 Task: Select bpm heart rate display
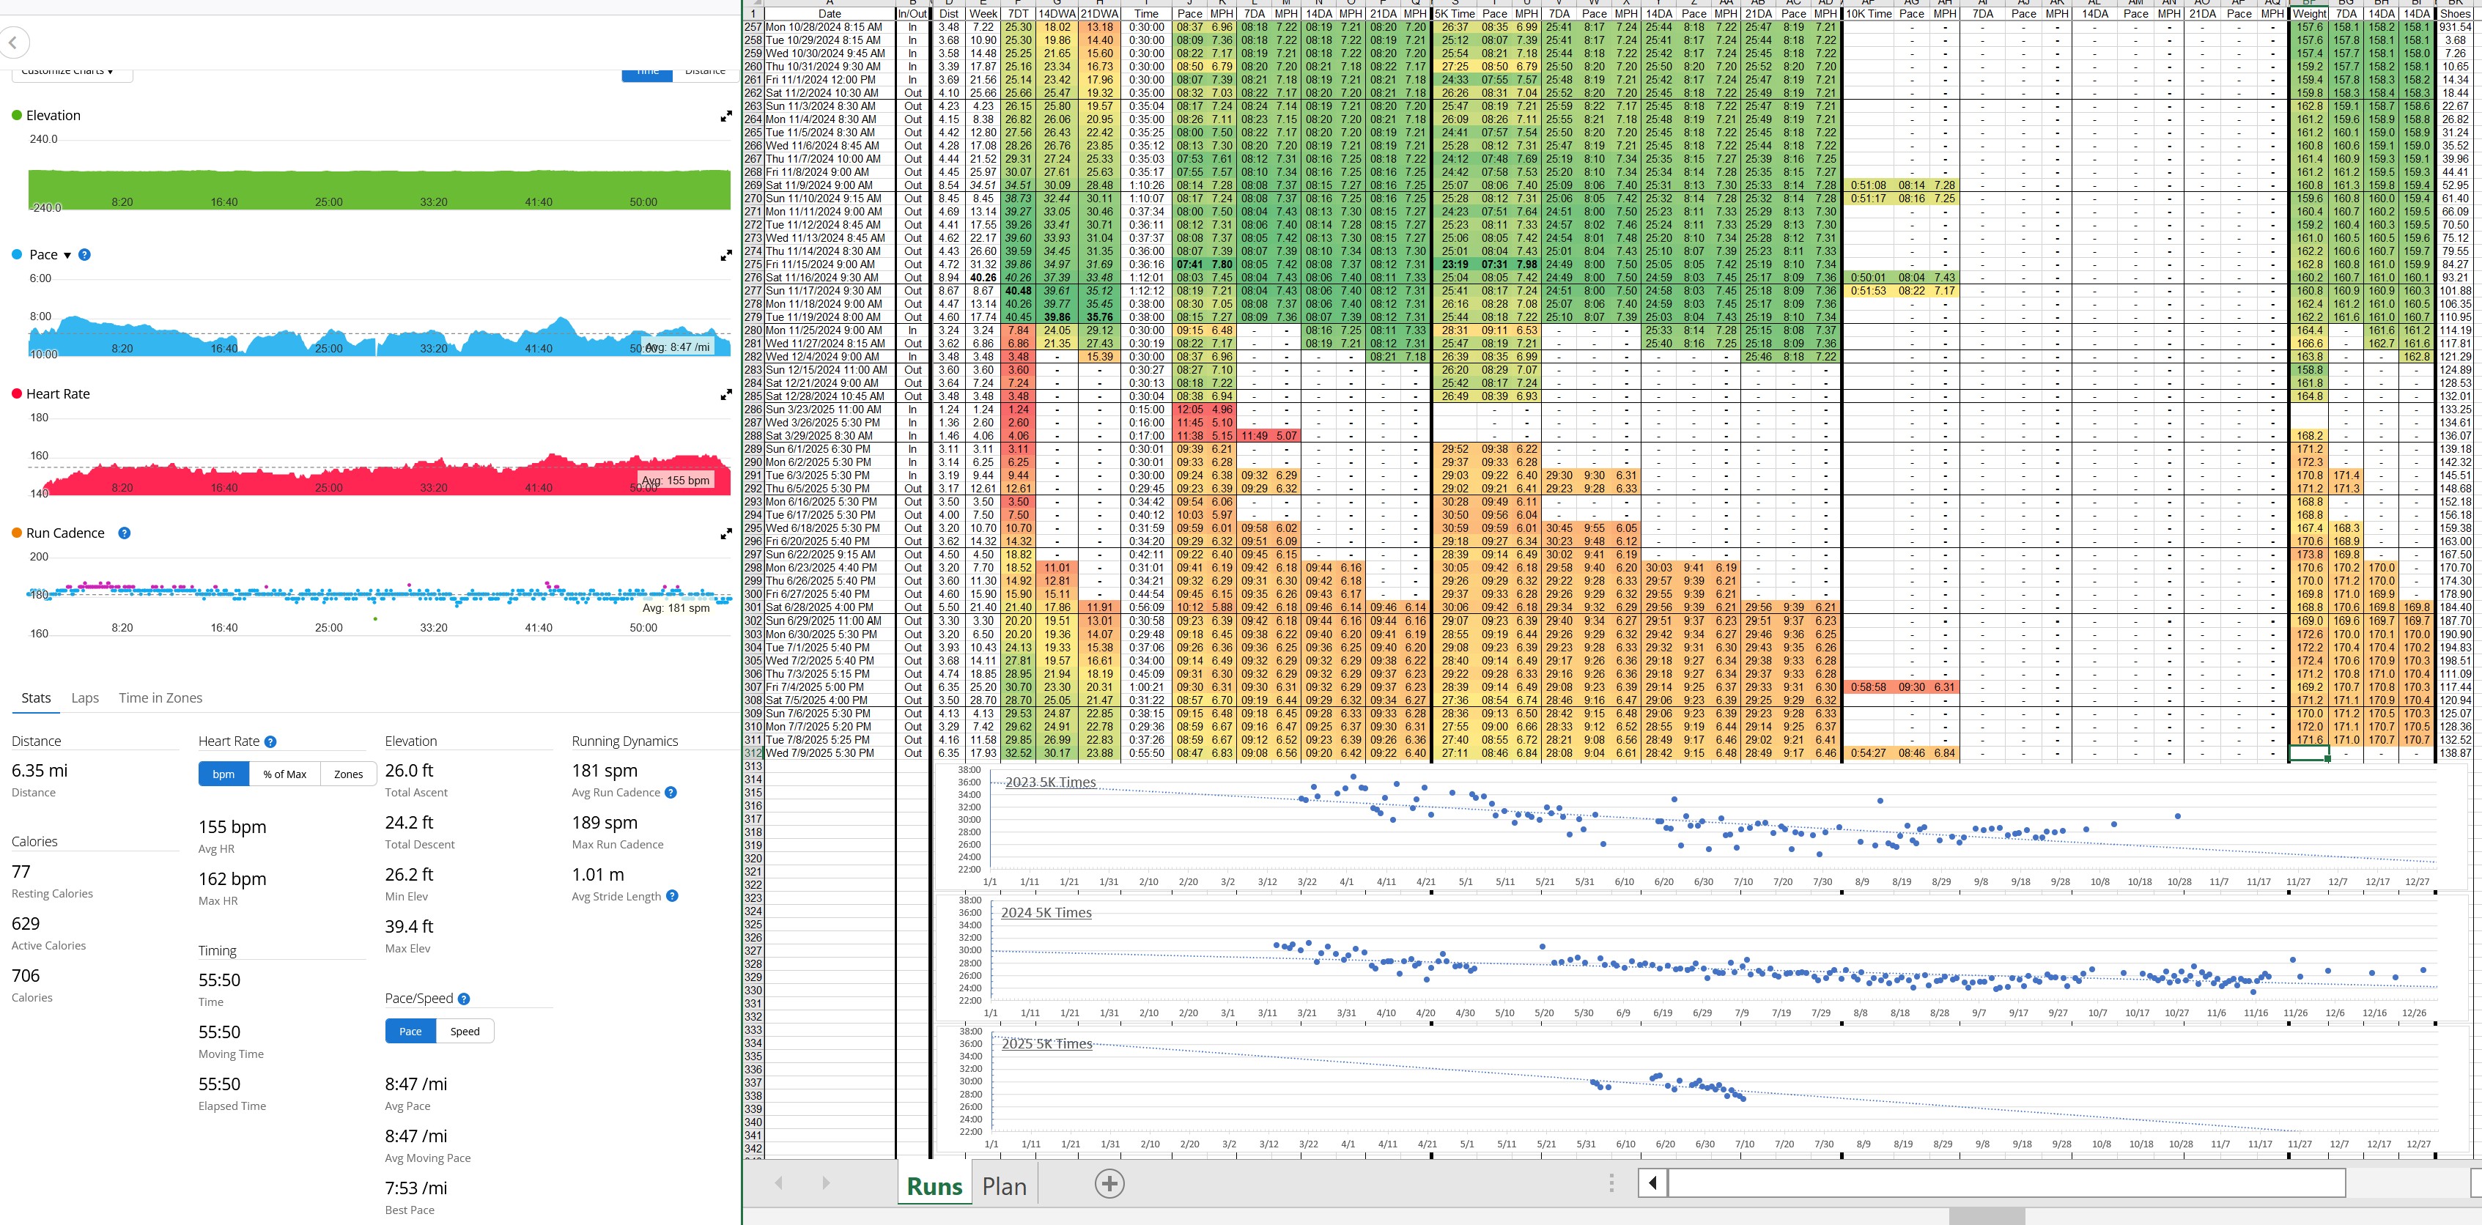click(x=224, y=774)
